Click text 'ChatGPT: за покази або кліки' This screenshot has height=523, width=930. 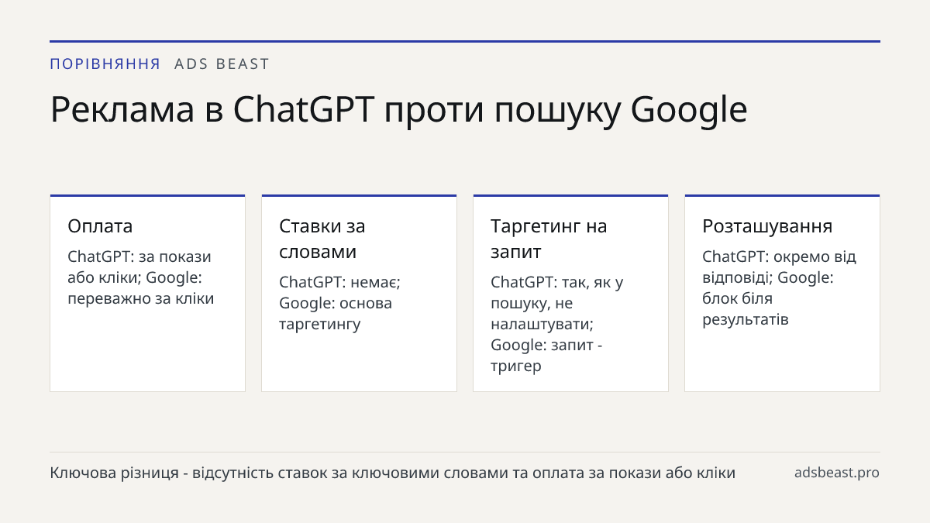pyautogui.click(x=139, y=267)
